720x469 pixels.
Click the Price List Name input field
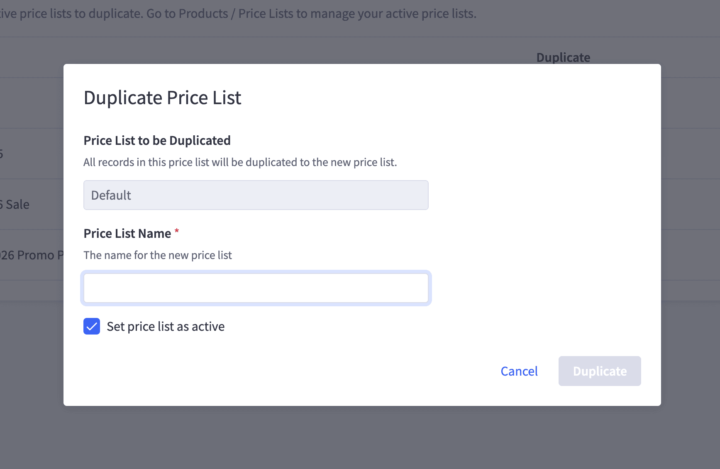point(256,288)
